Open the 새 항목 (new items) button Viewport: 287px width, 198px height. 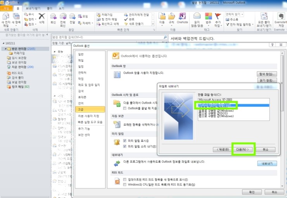(16, 20)
